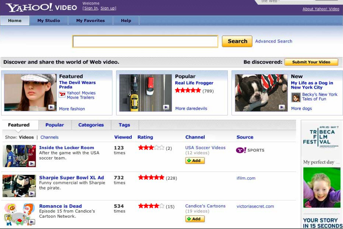The image size is (343, 229).
Task: Open the Yahoo! Video logo
Action: [41, 7]
